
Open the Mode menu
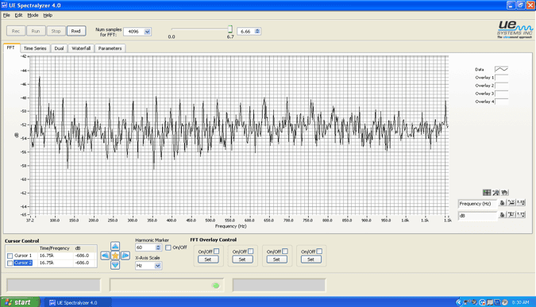tap(33, 15)
